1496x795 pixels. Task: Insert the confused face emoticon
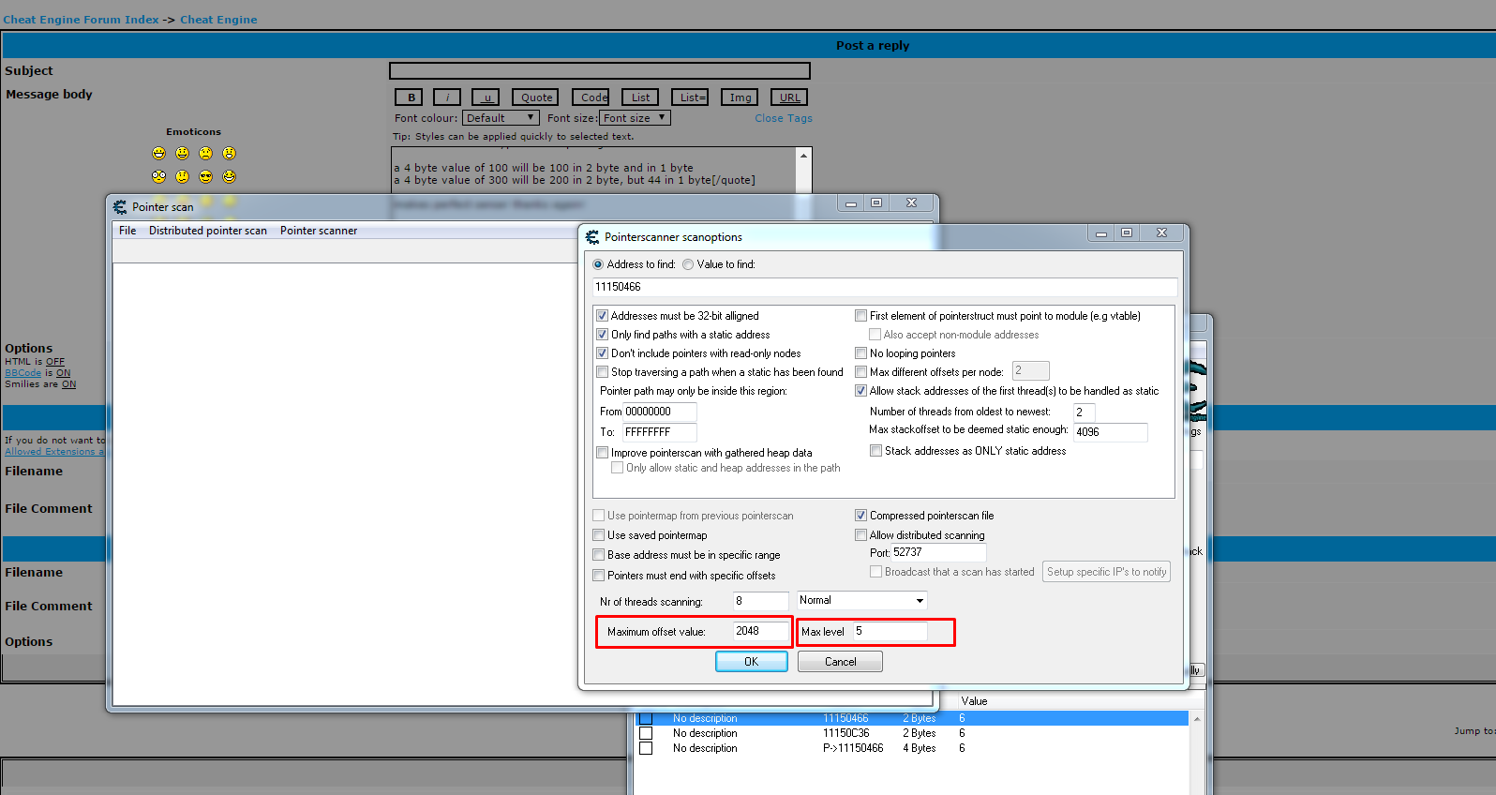pyautogui.click(x=182, y=176)
